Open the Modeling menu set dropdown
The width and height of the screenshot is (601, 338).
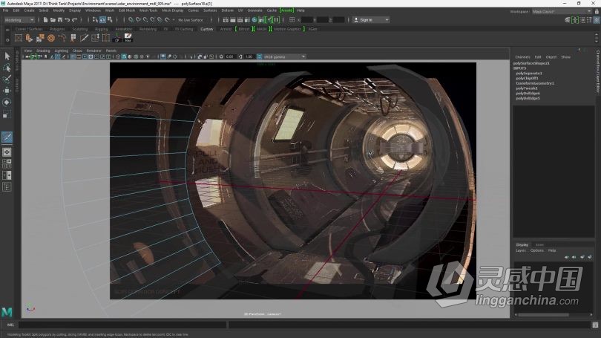tap(19, 19)
